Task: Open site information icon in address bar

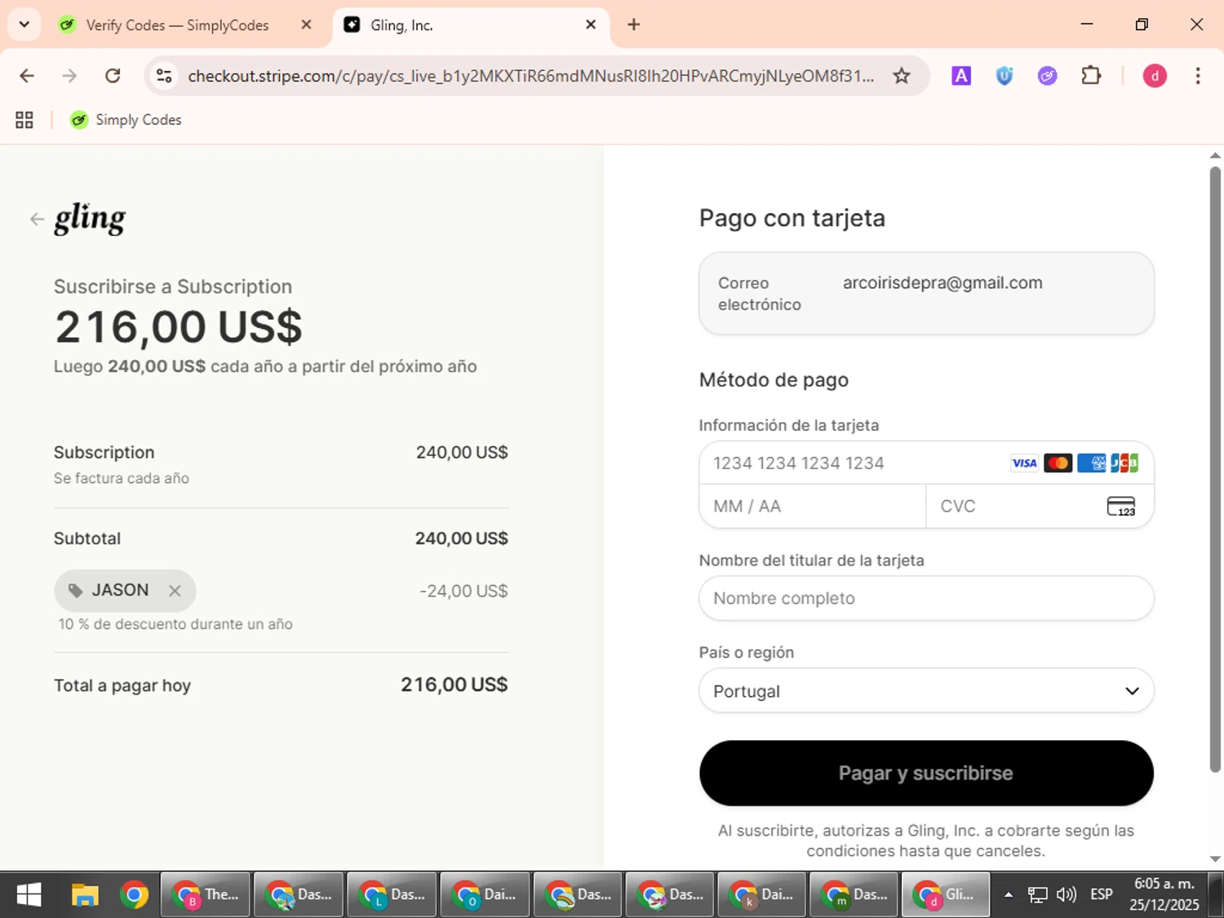Action: (164, 76)
